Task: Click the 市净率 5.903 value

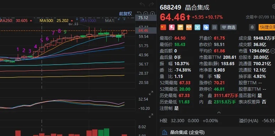Action: click(x=219, y=70)
